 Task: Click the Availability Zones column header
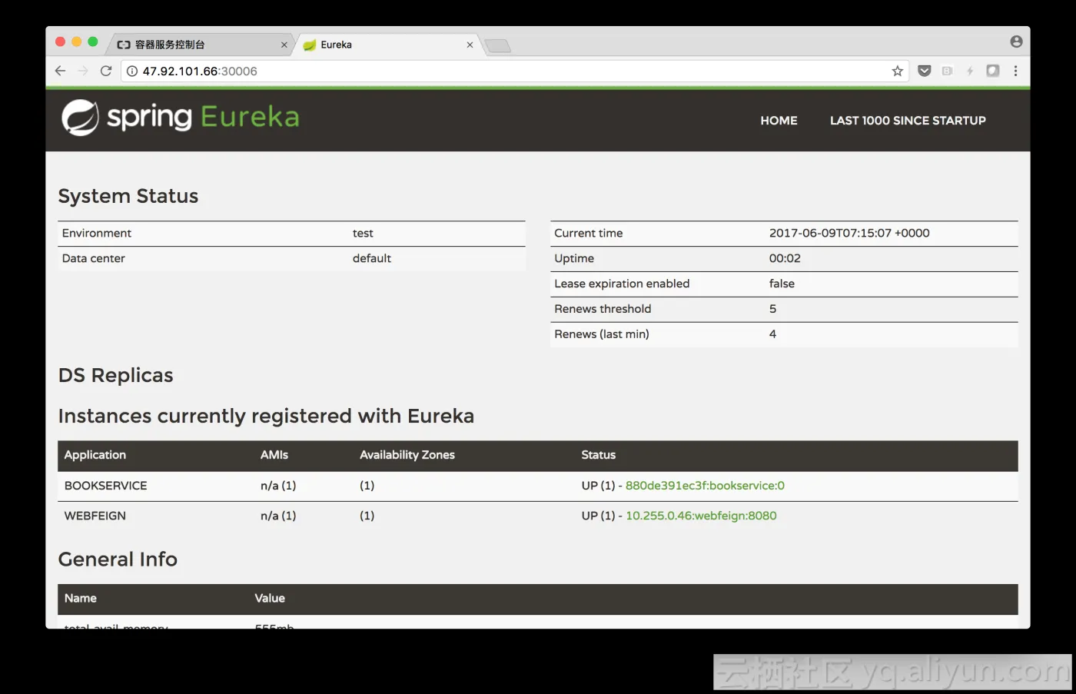click(x=407, y=455)
